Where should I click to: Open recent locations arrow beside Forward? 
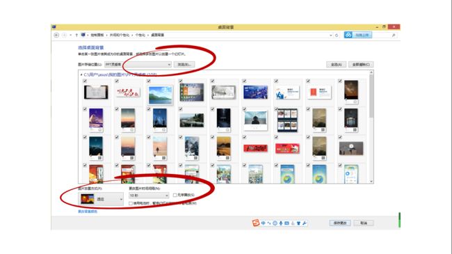coord(71,35)
